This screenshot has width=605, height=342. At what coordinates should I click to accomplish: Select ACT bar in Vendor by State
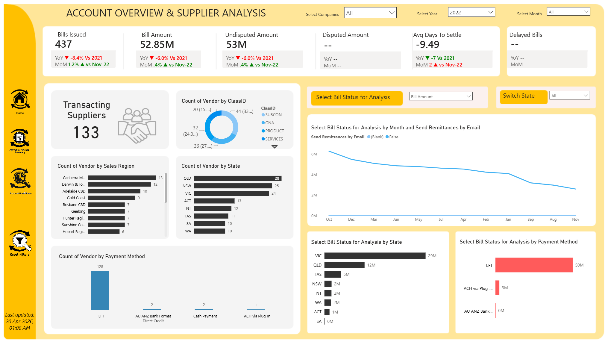tap(214, 201)
